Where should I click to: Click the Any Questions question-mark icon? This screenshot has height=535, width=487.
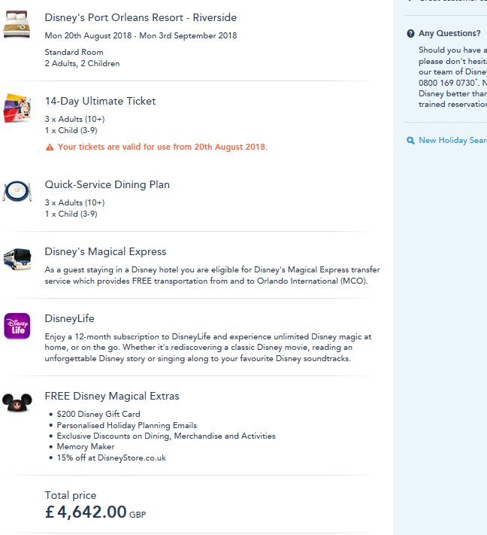[x=410, y=33]
